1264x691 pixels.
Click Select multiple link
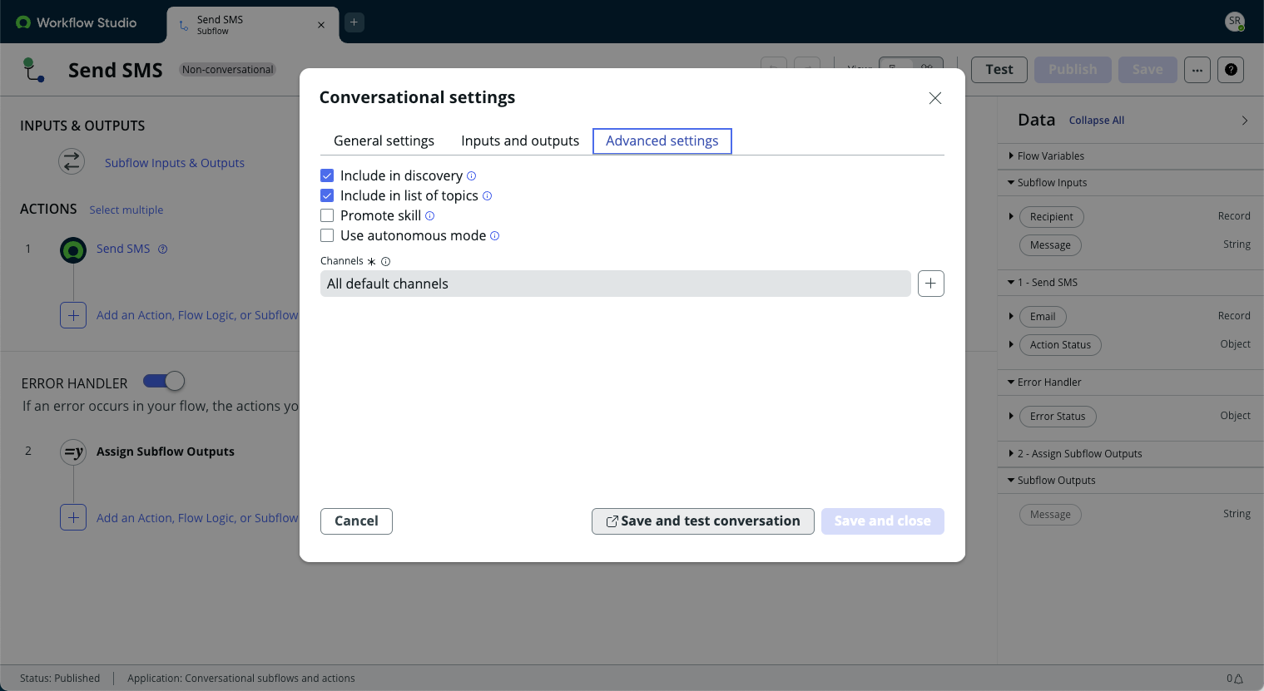(126, 210)
